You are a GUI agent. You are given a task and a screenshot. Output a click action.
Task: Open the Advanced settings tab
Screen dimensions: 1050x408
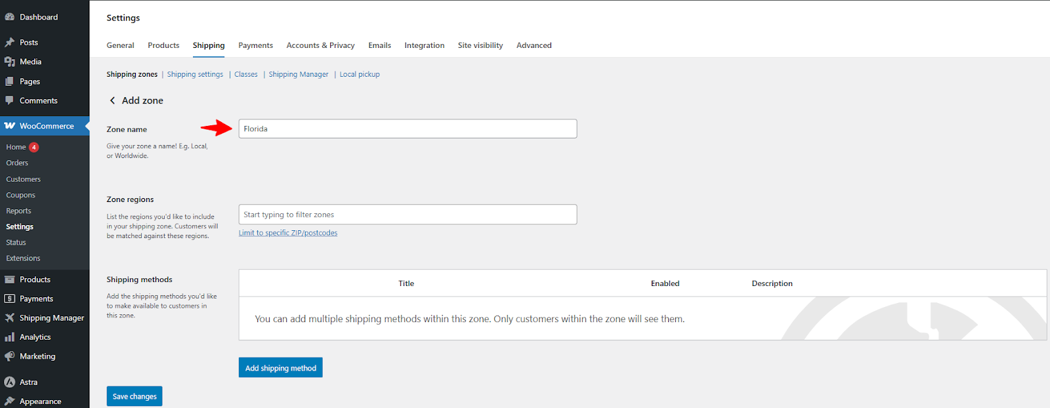[x=534, y=45]
